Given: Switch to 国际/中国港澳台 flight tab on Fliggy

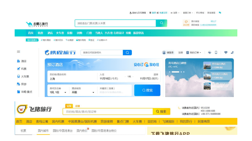Looking at the screenshot, I should pos(62,131).
